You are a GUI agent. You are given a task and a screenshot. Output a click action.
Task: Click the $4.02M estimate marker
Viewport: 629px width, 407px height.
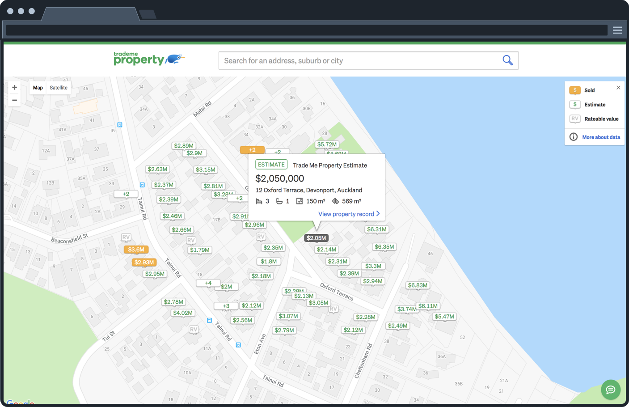click(x=183, y=313)
